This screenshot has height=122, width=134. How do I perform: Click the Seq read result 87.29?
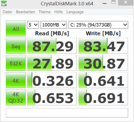click(x=52, y=46)
